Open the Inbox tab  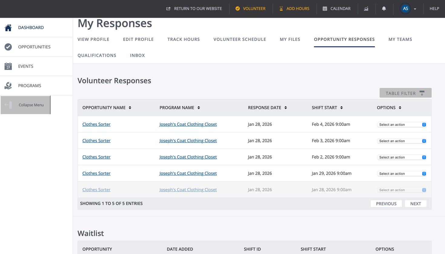click(x=137, y=55)
